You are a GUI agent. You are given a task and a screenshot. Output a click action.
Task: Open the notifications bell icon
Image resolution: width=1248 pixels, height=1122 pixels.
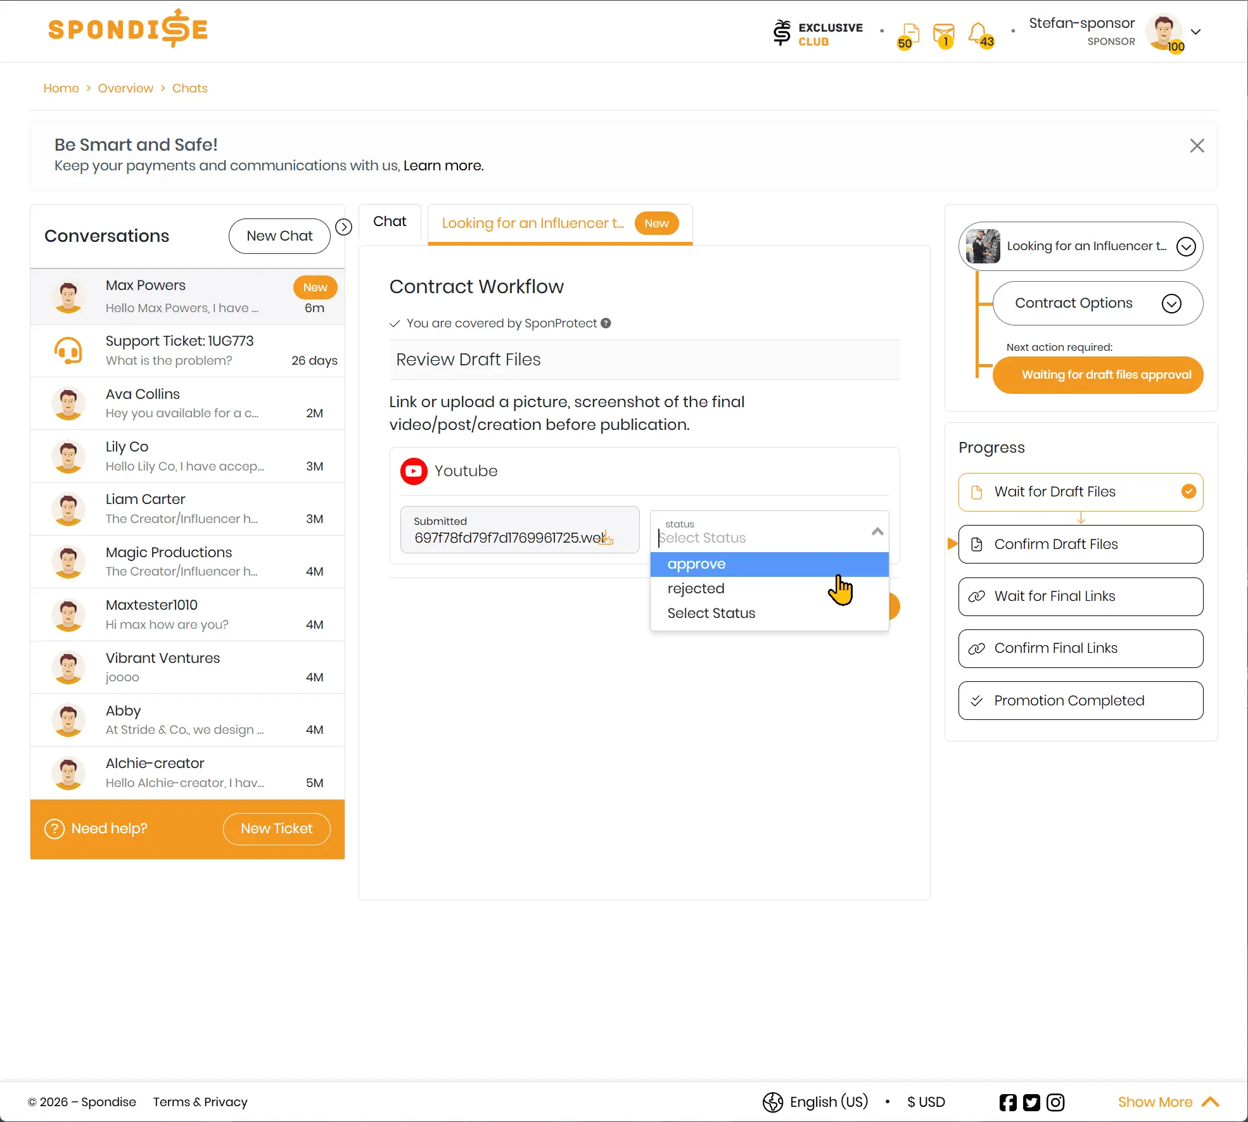click(x=980, y=35)
